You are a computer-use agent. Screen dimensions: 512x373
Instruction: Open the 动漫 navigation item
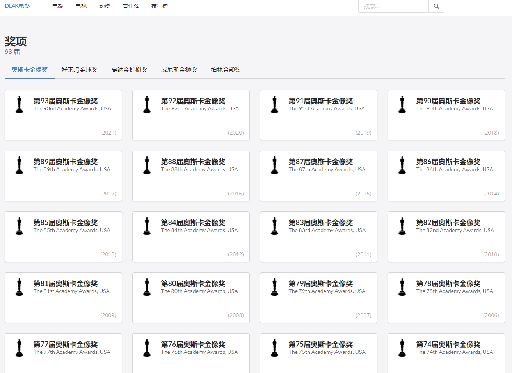[105, 6]
